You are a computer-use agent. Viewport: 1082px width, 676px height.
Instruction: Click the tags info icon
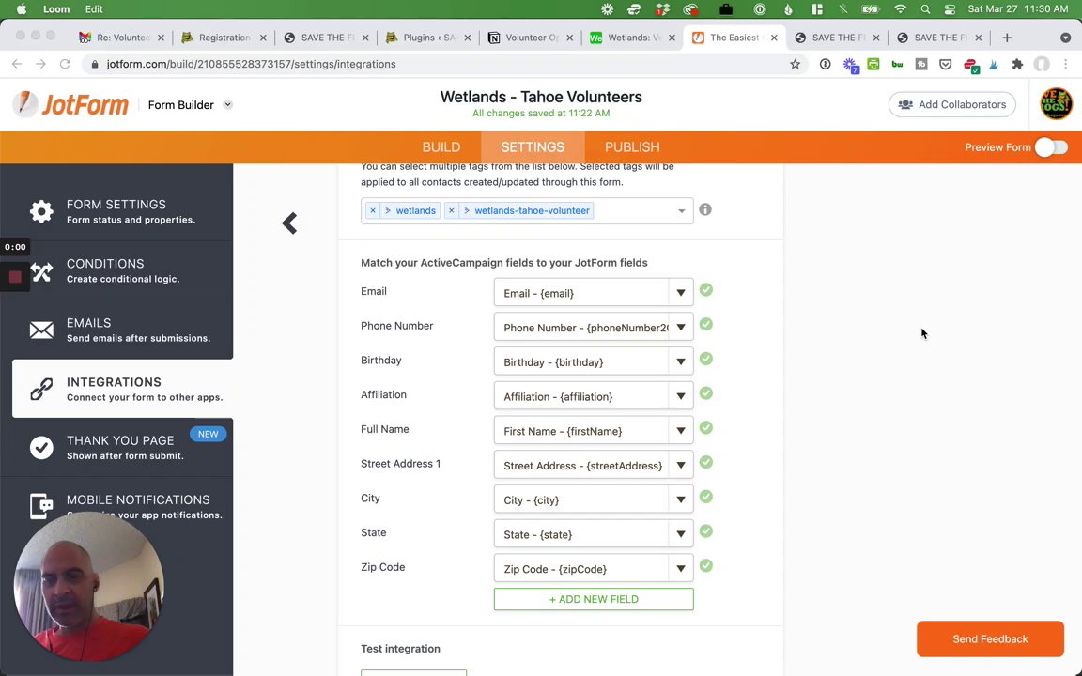[704, 209]
